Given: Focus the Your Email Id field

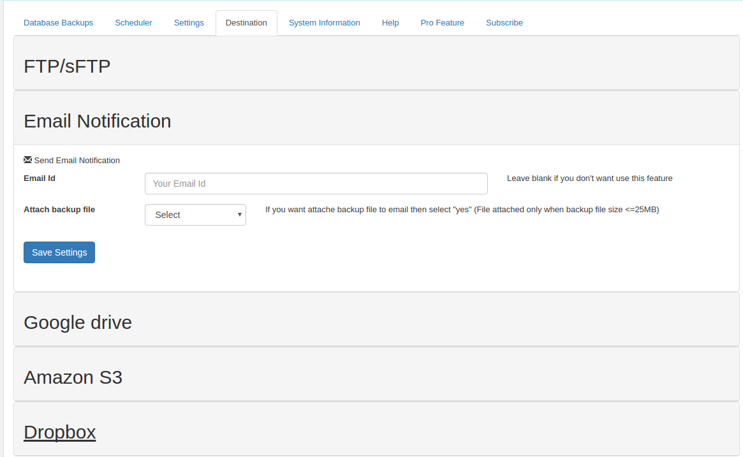Looking at the screenshot, I should pos(316,184).
